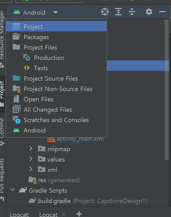Collapse the Gradle Scripts node chevron
171x217 pixels.
click(12, 190)
